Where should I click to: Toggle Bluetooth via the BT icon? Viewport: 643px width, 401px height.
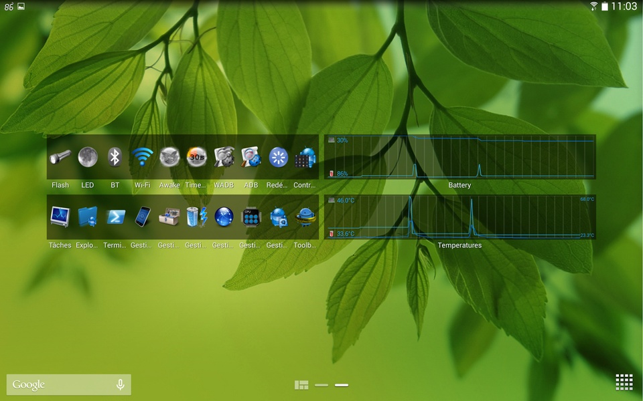pyautogui.click(x=115, y=157)
